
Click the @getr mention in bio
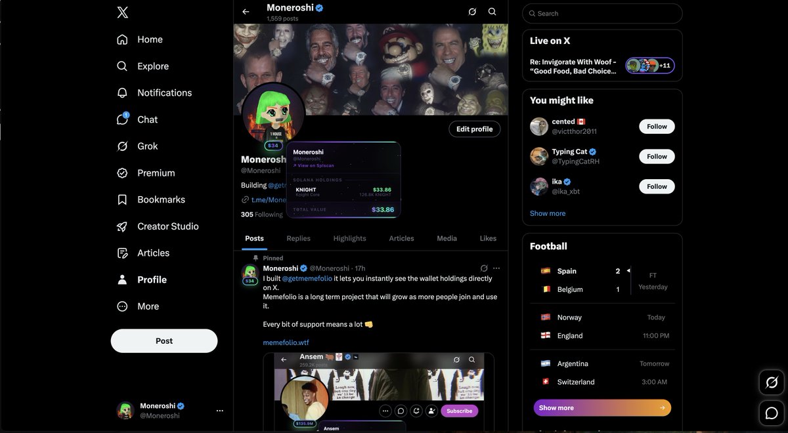coord(276,186)
